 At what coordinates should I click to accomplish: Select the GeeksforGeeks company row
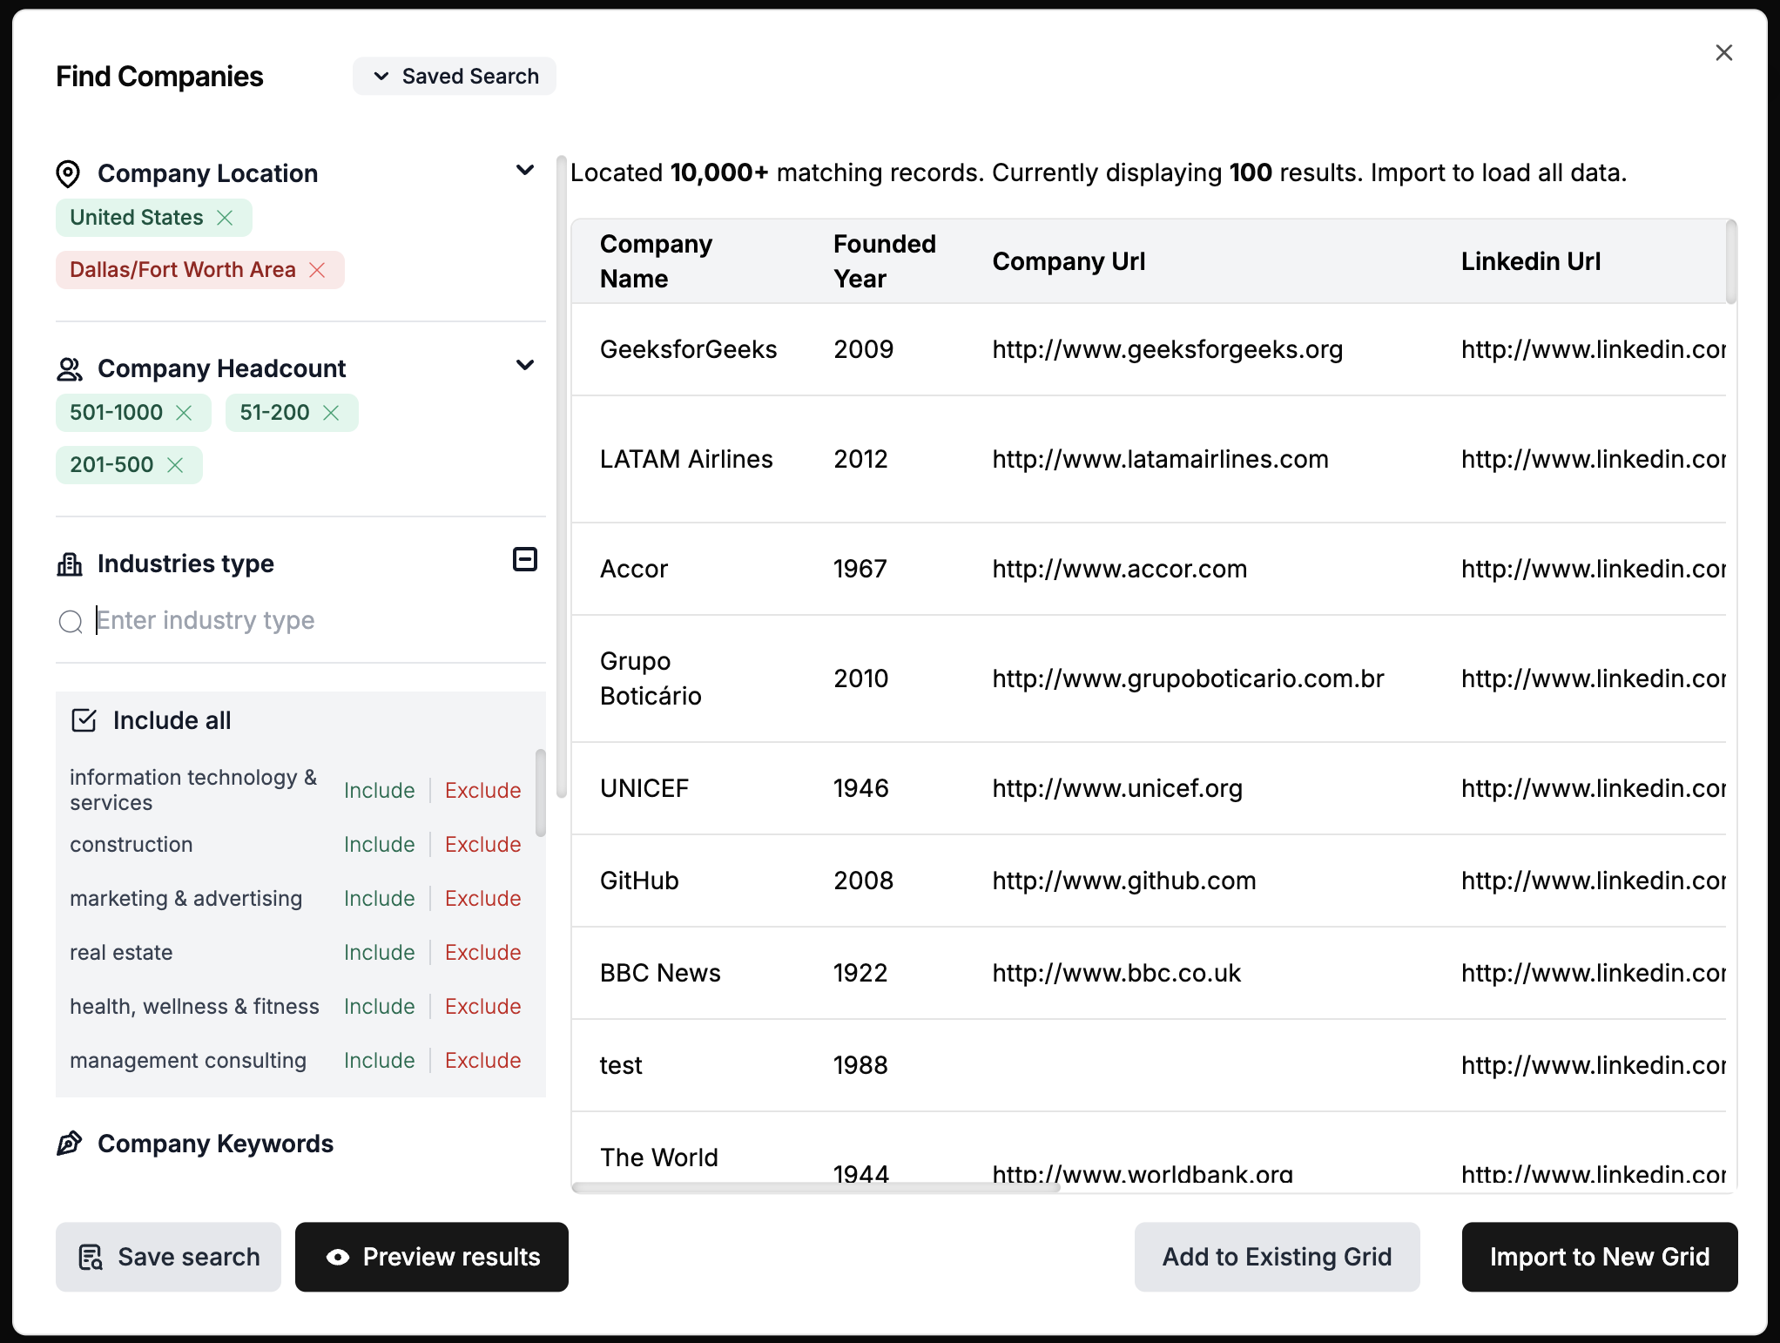click(1149, 349)
